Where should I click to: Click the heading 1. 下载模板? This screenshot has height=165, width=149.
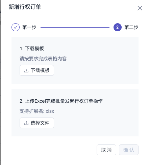tap(32, 48)
